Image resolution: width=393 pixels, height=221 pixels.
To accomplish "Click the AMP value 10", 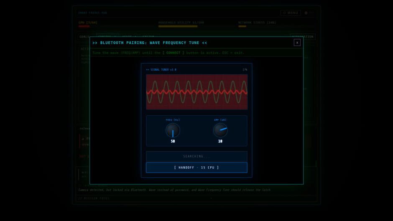I will (x=220, y=141).
